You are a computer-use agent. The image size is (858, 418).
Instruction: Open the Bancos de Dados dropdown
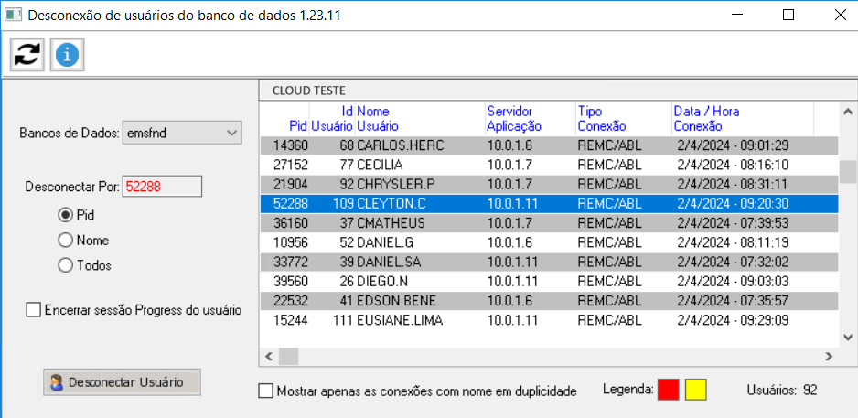(181, 133)
